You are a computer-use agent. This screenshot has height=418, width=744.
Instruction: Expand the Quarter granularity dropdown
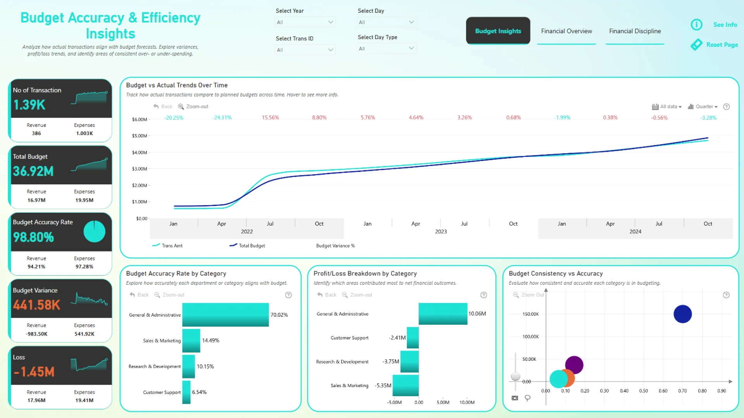[x=703, y=107]
